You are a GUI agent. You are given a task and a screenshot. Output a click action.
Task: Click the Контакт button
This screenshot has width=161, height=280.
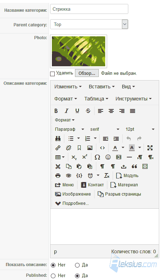pyautogui.click(x=92, y=185)
